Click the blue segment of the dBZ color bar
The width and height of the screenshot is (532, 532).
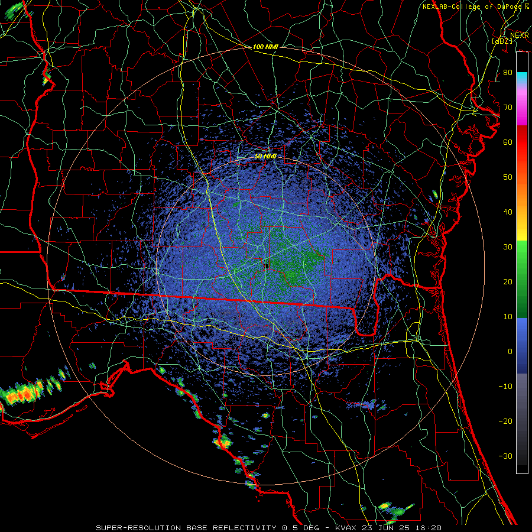click(x=522, y=345)
